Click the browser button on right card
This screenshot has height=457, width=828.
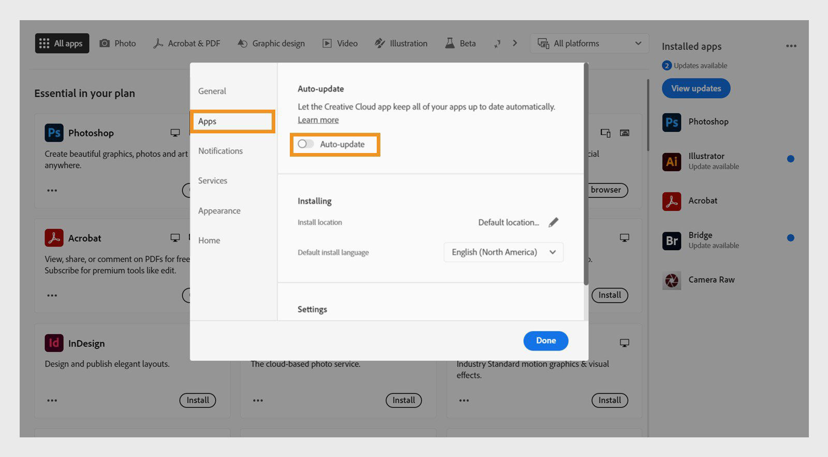[x=608, y=190]
